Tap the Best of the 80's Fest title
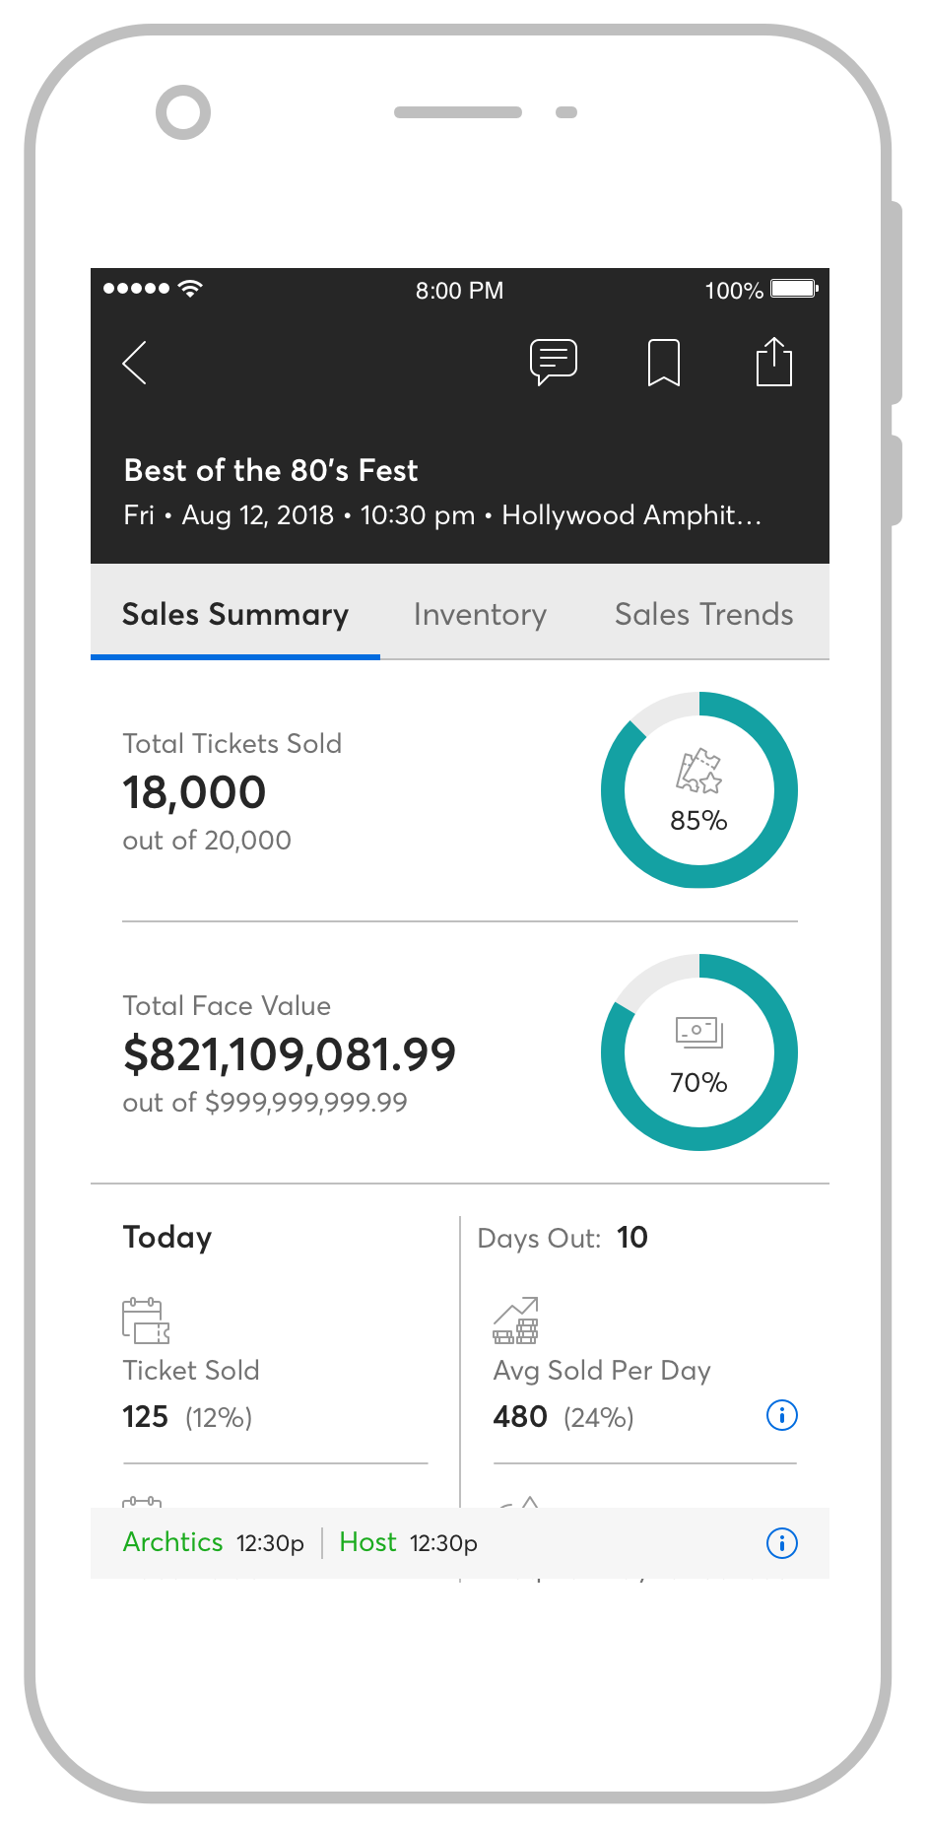The height and width of the screenshot is (1829, 928). point(271,471)
